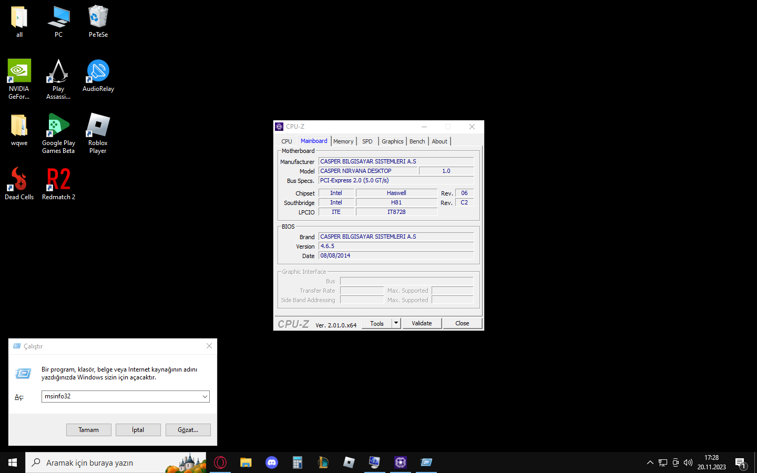Close the Çalıştır dialog

[209, 346]
